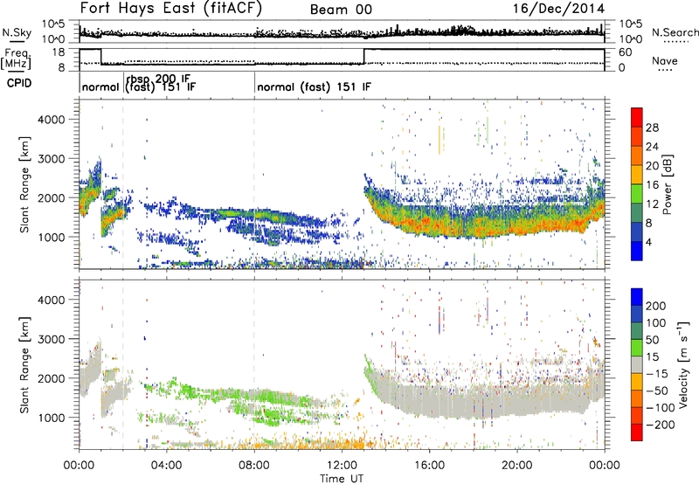Click the "20:00" time axis label
Viewport: 699px width, 484px height.
pos(516,466)
